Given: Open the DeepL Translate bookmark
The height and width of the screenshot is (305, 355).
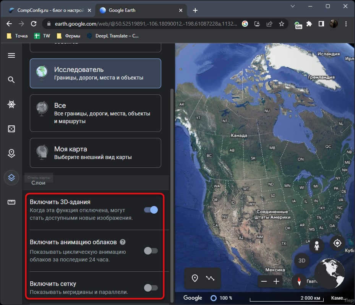Looking at the screenshot, I should tap(113, 36).
